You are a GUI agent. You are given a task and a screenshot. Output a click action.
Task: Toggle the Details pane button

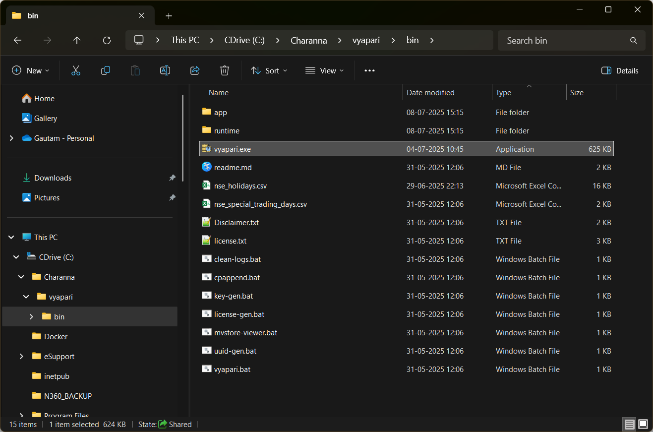[x=620, y=70]
